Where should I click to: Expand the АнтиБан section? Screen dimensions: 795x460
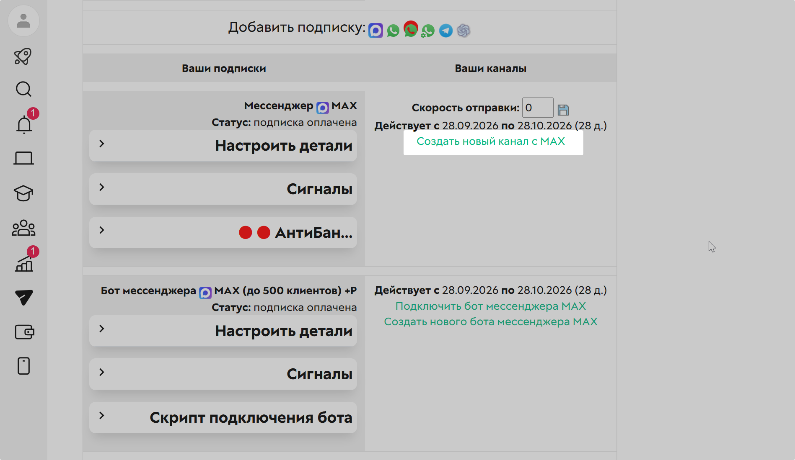(223, 232)
